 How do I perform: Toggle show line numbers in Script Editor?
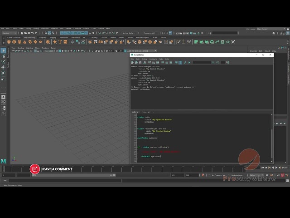tap(180, 63)
